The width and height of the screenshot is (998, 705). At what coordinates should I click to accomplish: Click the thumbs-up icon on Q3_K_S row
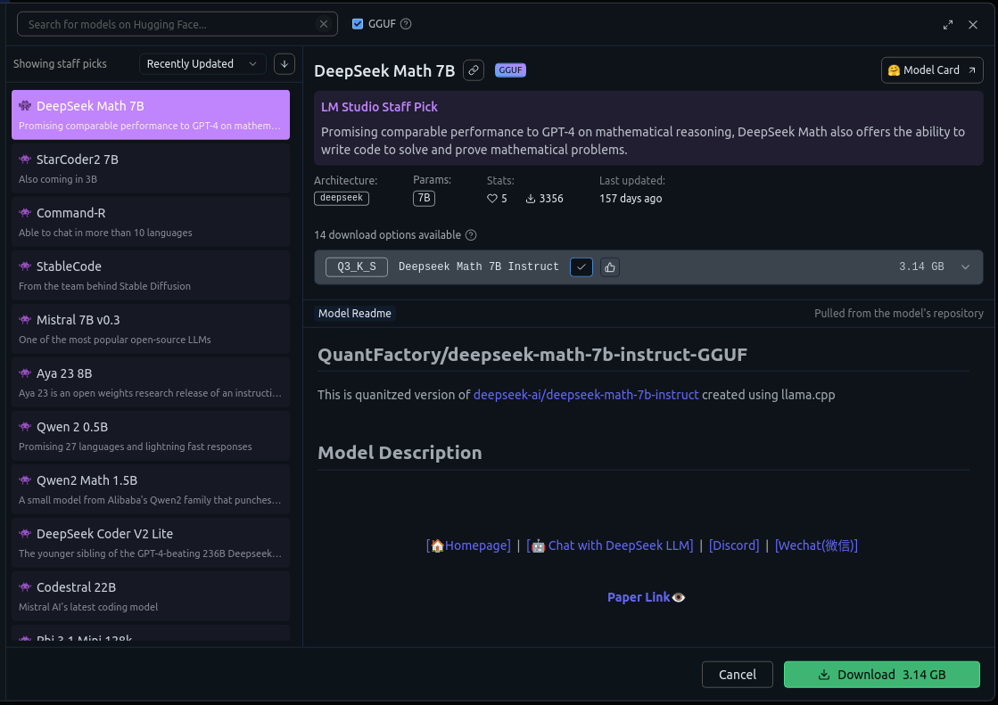click(610, 266)
